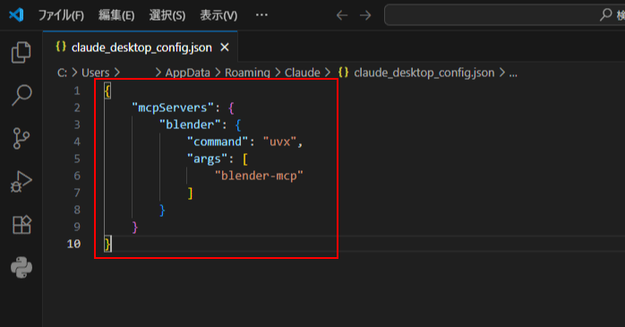Viewport: 625px width, 327px height.
Task: Click the "mcpServers" key in code
Action: (173, 108)
